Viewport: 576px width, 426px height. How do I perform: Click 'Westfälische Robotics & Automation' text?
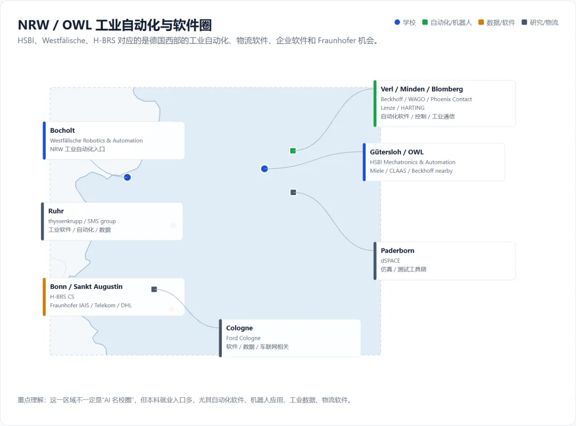tap(96, 141)
